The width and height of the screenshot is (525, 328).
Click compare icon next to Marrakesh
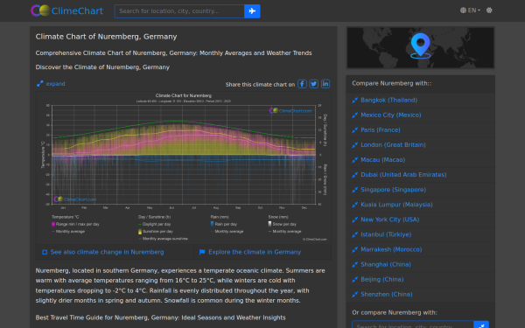coord(355,249)
